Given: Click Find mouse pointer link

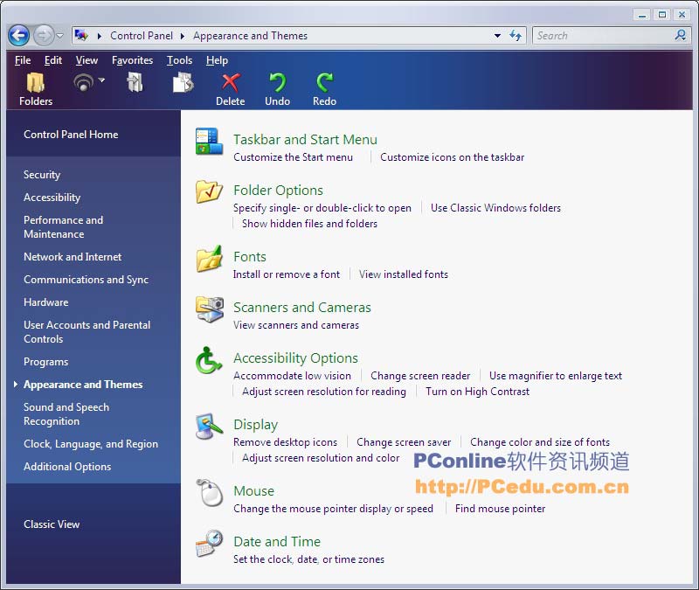Looking at the screenshot, I should [x=500, y=509].
